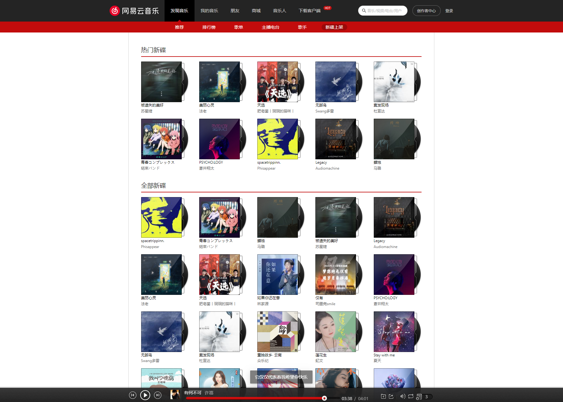Click artist link 苏星婕 in 热门新碟

[146, 111]
